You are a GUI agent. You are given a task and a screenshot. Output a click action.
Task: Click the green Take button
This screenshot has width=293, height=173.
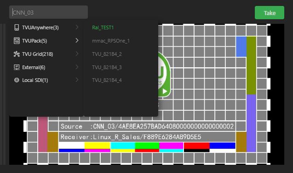coord(270,13)
